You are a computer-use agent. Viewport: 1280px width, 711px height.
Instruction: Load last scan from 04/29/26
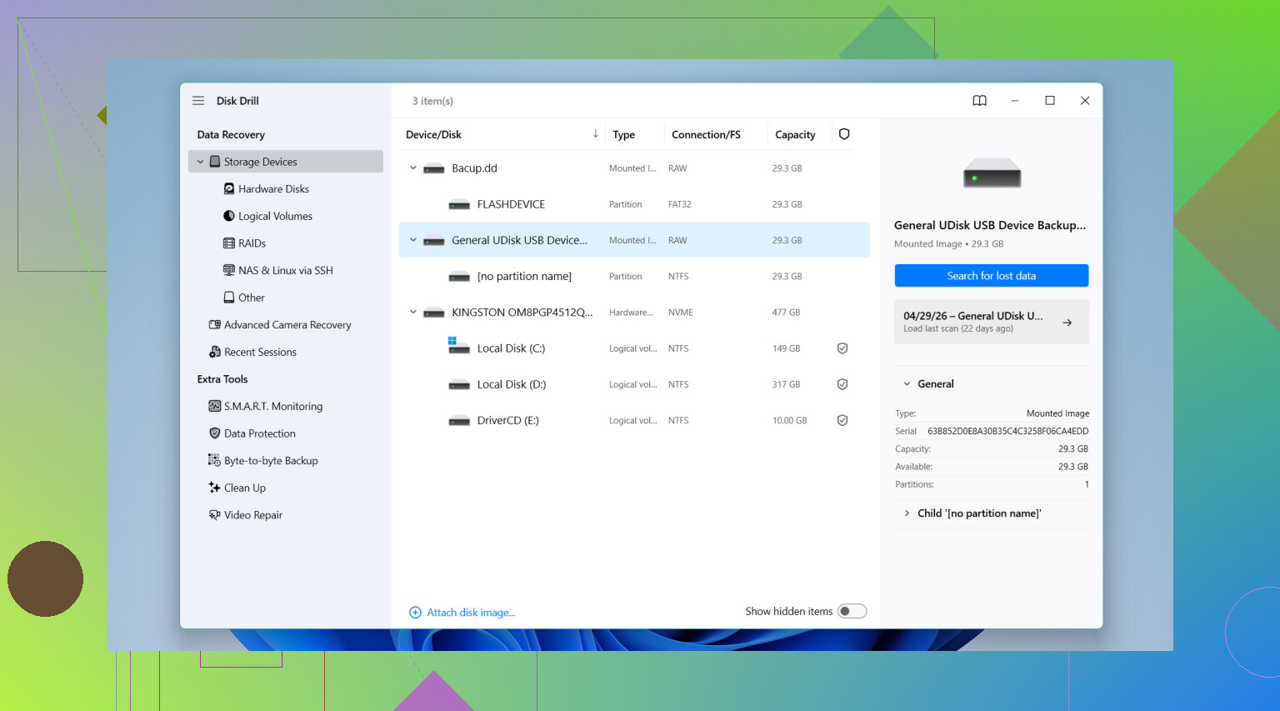(992, 322)
